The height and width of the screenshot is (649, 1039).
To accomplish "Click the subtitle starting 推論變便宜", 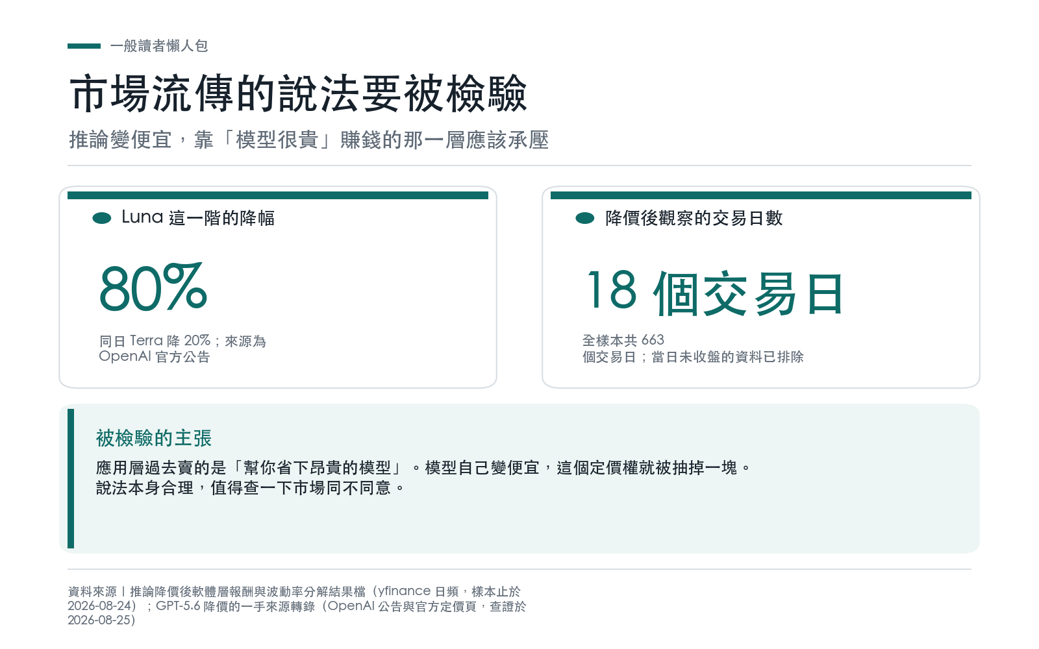I will click(309, 140).
